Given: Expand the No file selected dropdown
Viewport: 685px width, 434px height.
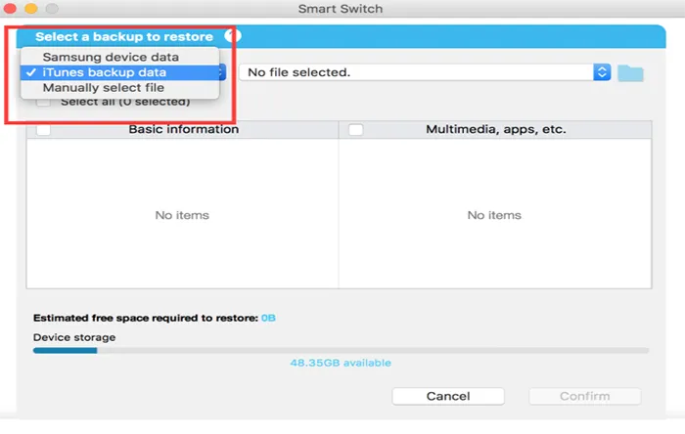Looking at the screenshot, I should click(x=419, y=72).
